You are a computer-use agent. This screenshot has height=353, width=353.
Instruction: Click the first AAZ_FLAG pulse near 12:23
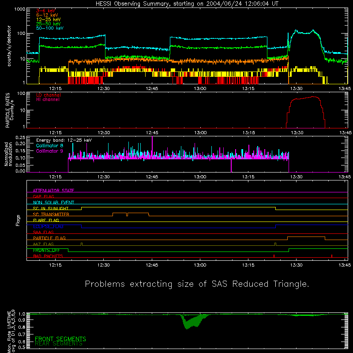[x=82, y=244]
